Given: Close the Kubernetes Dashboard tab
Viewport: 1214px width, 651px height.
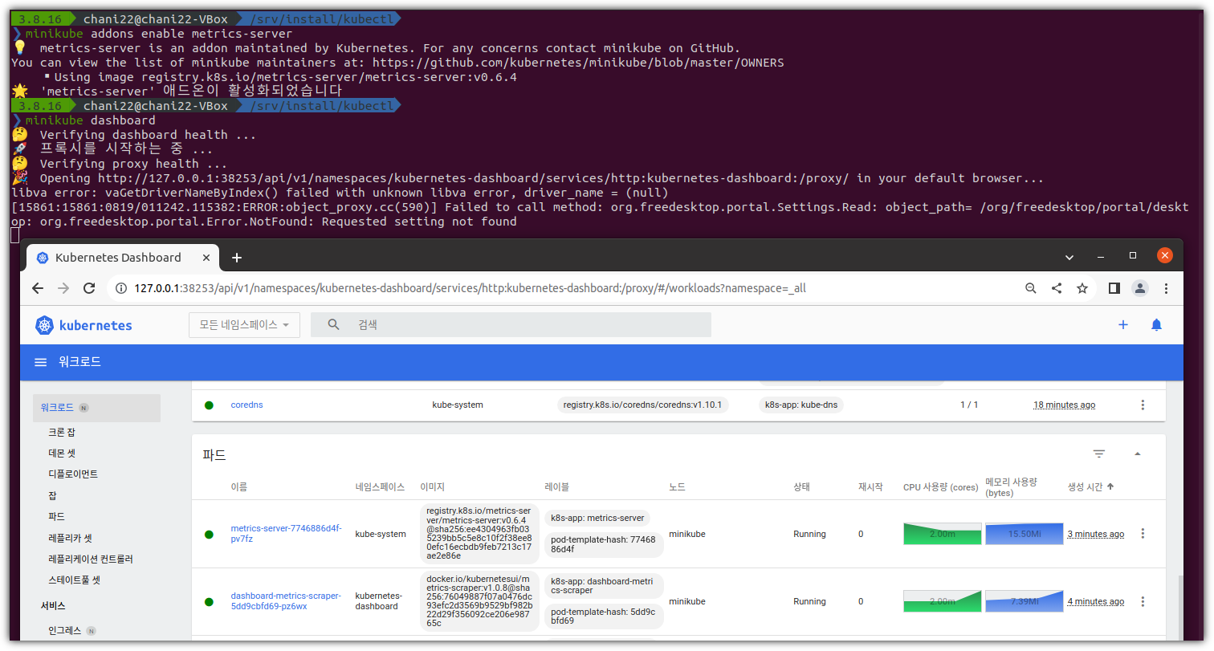Looking at the screenshot, I should (x=206, y=258).
